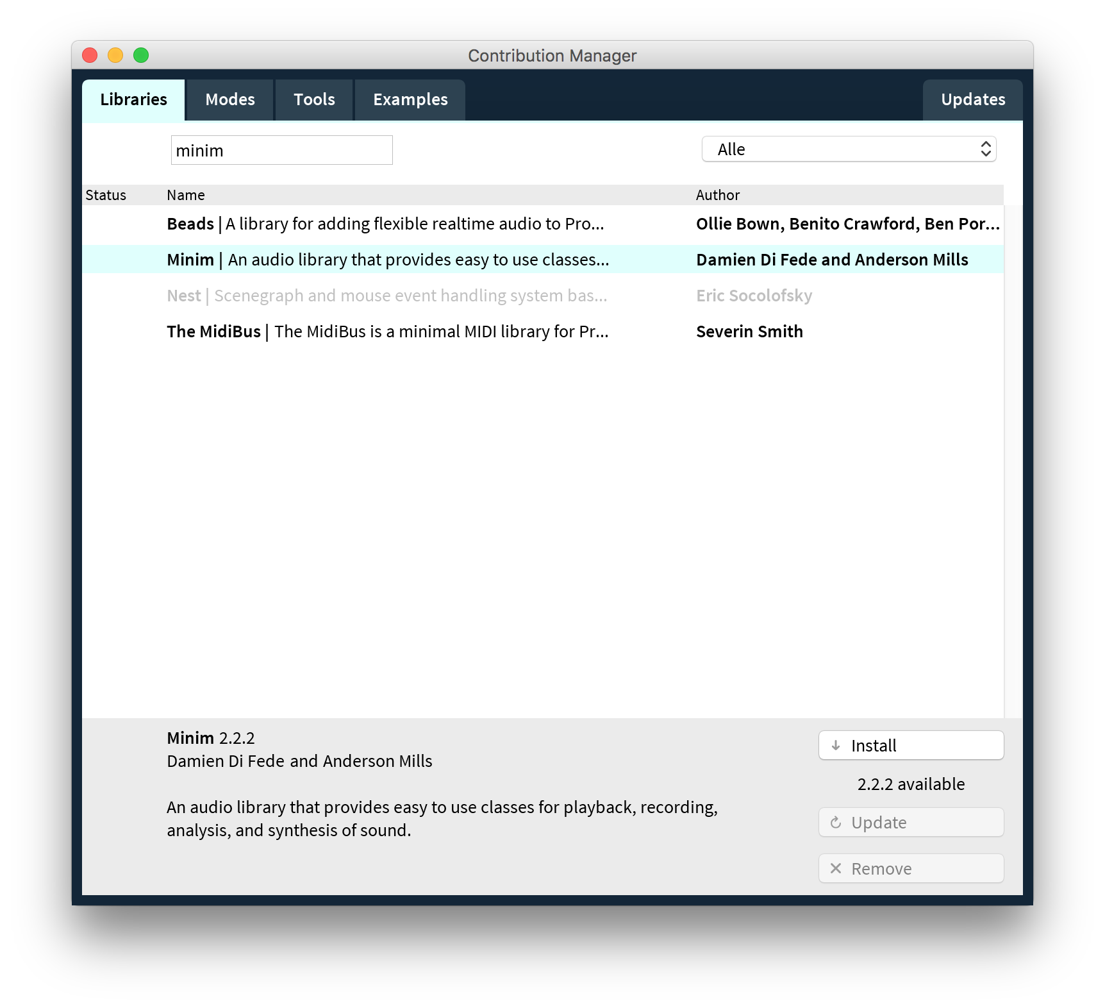The image size is (1105, 1008).
Task: Click the Status column header
Action: coord(106,195)
